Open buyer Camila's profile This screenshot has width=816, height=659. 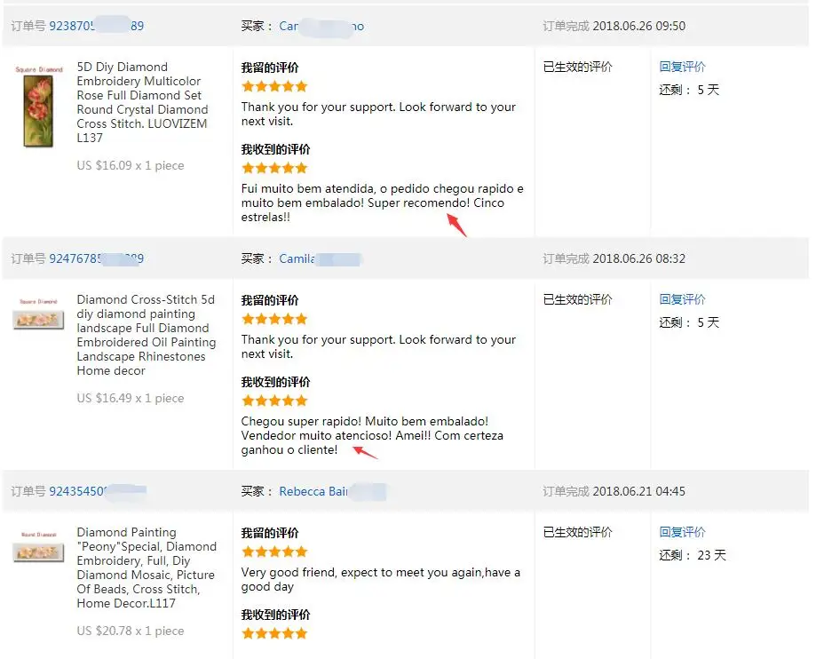[x=320, y=258]
